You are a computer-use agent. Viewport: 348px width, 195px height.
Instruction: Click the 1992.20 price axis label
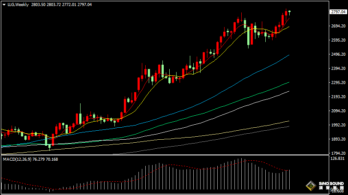[338, 125]
